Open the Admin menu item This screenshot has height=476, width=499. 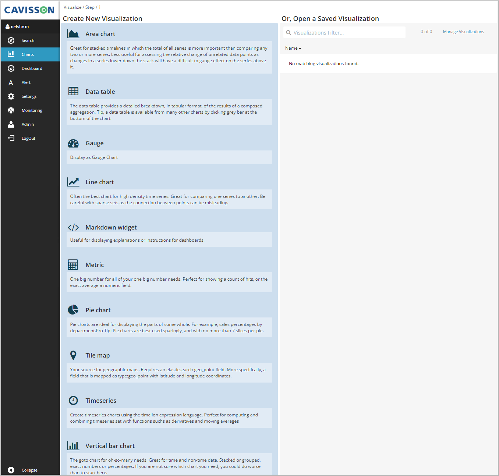pos(30,124)
